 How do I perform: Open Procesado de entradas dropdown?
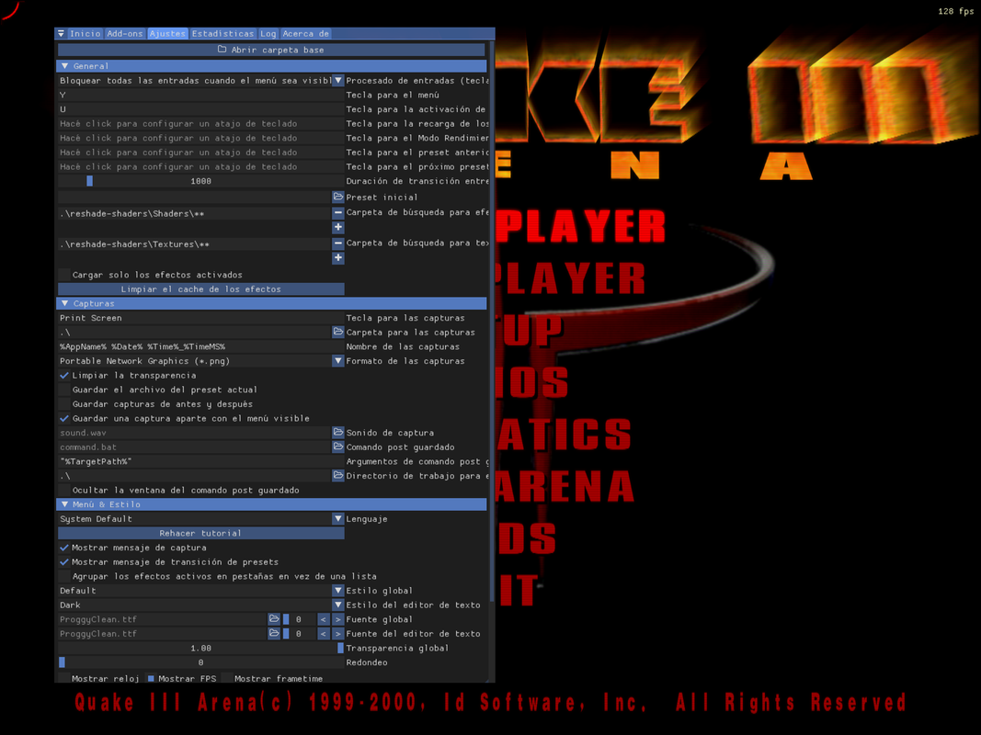click(x=337, y=80)
